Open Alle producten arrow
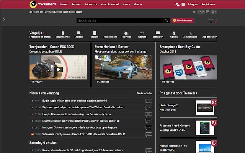The image size is (245, 153). pos(210,33)
